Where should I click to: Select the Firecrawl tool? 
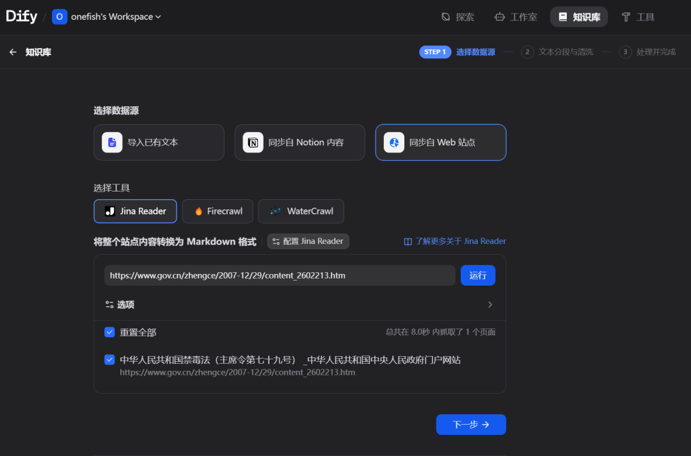pyautogui.click(x=218, y=211)
